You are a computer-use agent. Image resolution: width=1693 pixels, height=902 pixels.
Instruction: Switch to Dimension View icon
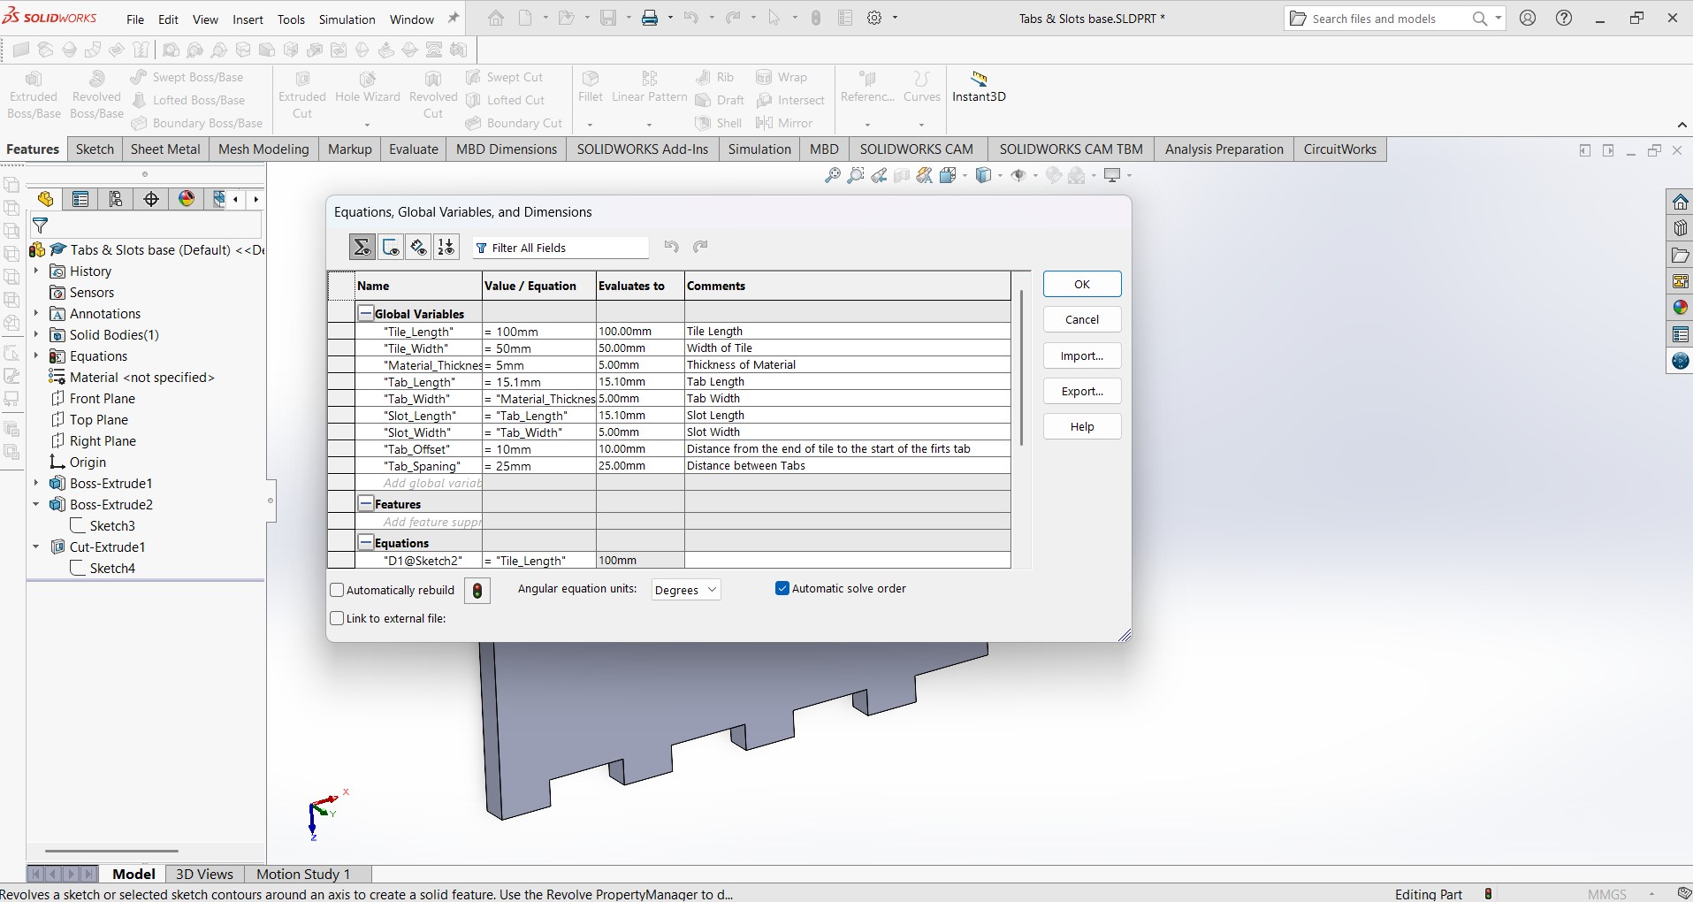[419, 248]
